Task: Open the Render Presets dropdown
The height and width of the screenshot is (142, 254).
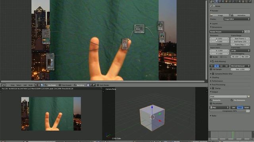Action: click(x=227, y=32)
